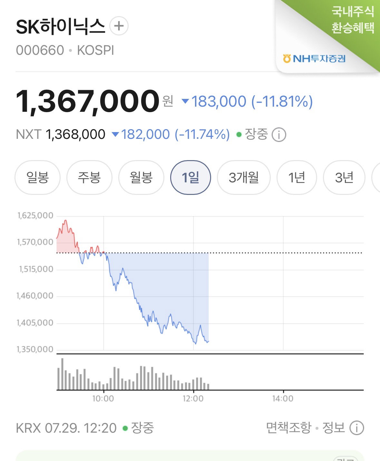Switch chart to 1년 range

[x=297, y=178]
